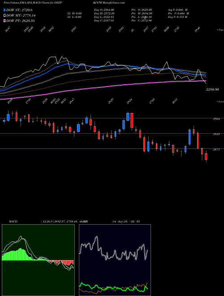Screen dimensions: 224x296
Task: Click the 2934 price level label
Action: (216, 119)
